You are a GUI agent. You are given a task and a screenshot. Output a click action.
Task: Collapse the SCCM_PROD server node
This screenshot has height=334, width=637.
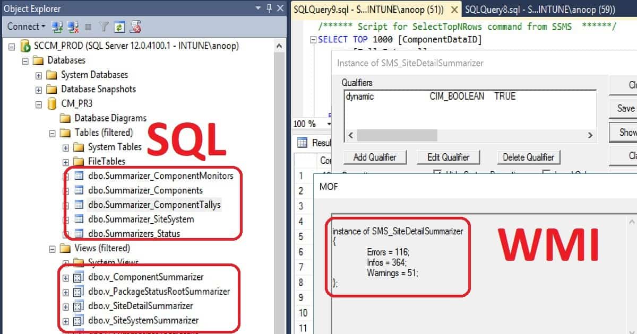click(12, 47)
